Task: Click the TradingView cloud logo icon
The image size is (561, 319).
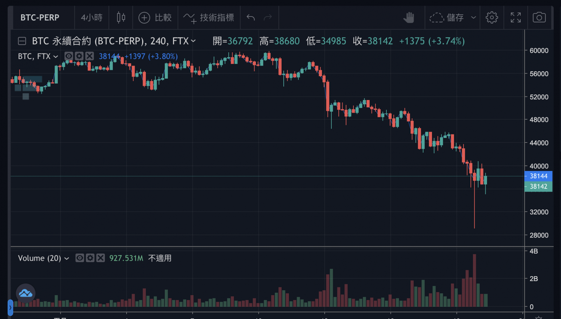Action: pos(26,293)
